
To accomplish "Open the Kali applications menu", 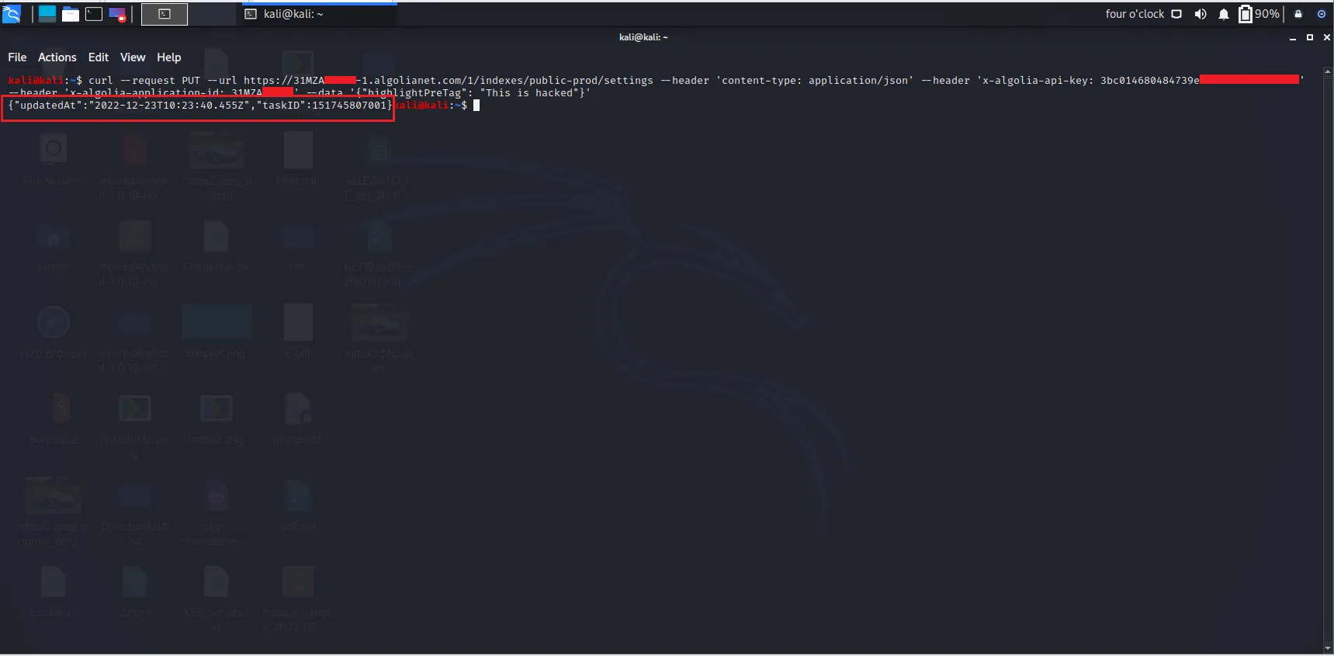I will [x=12, y=14].
